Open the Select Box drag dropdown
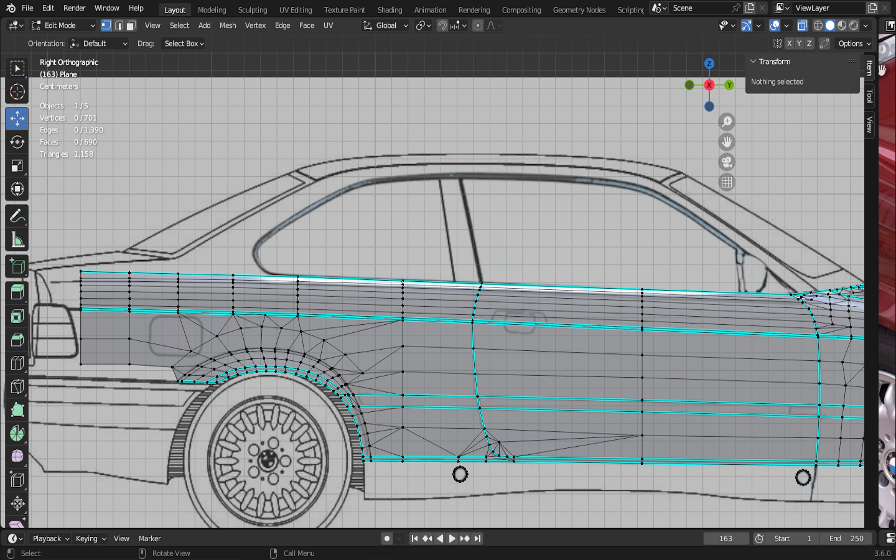The height and width of the screenshot is (560, 896). pyautogui.click(x=184, y=44)
